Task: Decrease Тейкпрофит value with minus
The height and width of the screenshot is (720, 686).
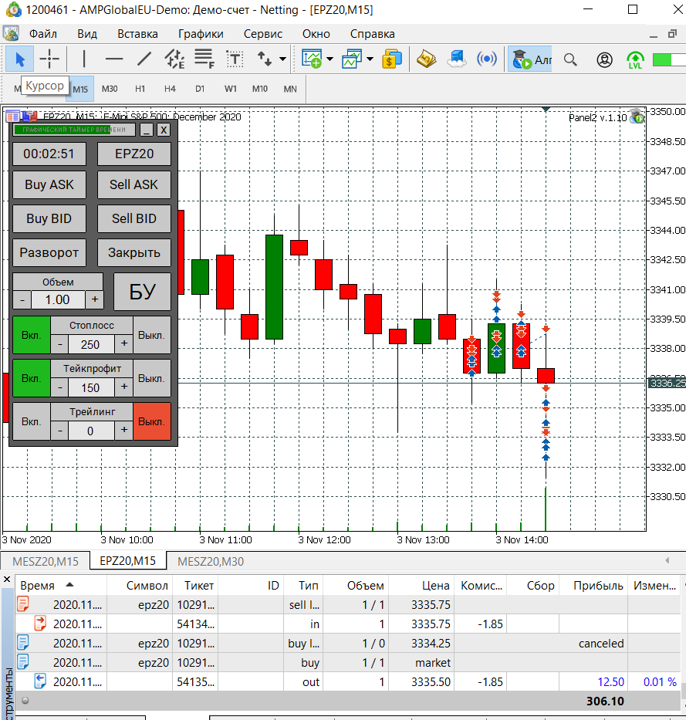Action: pyautogui.click(x=59, y=387)
